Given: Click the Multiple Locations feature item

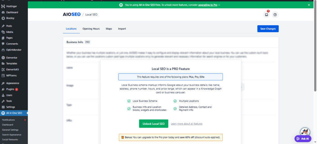Looking at the screenshot, I should (186, 101).
